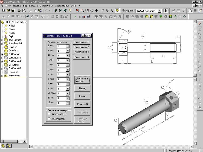The width and height of the screenshot is (203, 152).
Task: Click the Move/Size Features cross icon
Action: [x=185, y=16]
